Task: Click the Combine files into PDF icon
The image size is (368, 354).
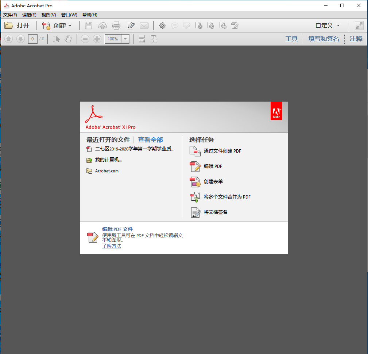Action: [195, 197]
